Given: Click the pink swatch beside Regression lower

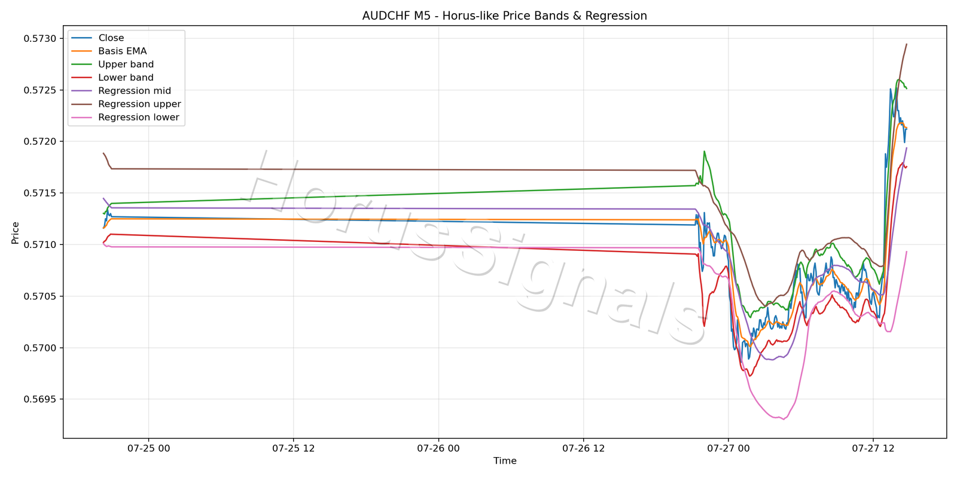Looking at the screenshot, I should pyautogui.click(x=81, y=117).
